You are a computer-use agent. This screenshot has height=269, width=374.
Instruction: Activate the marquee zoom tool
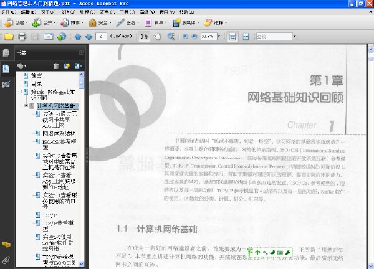click(x=171, y=37)
